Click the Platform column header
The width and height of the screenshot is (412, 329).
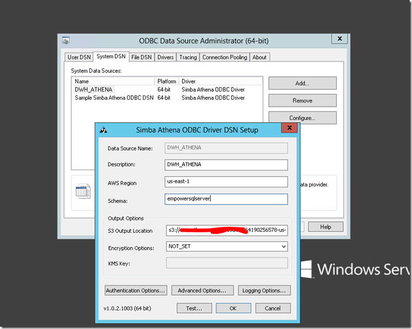pos(167,82)
